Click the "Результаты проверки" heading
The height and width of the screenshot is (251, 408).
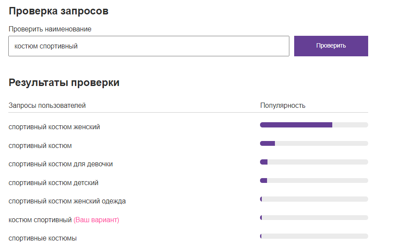64,83
